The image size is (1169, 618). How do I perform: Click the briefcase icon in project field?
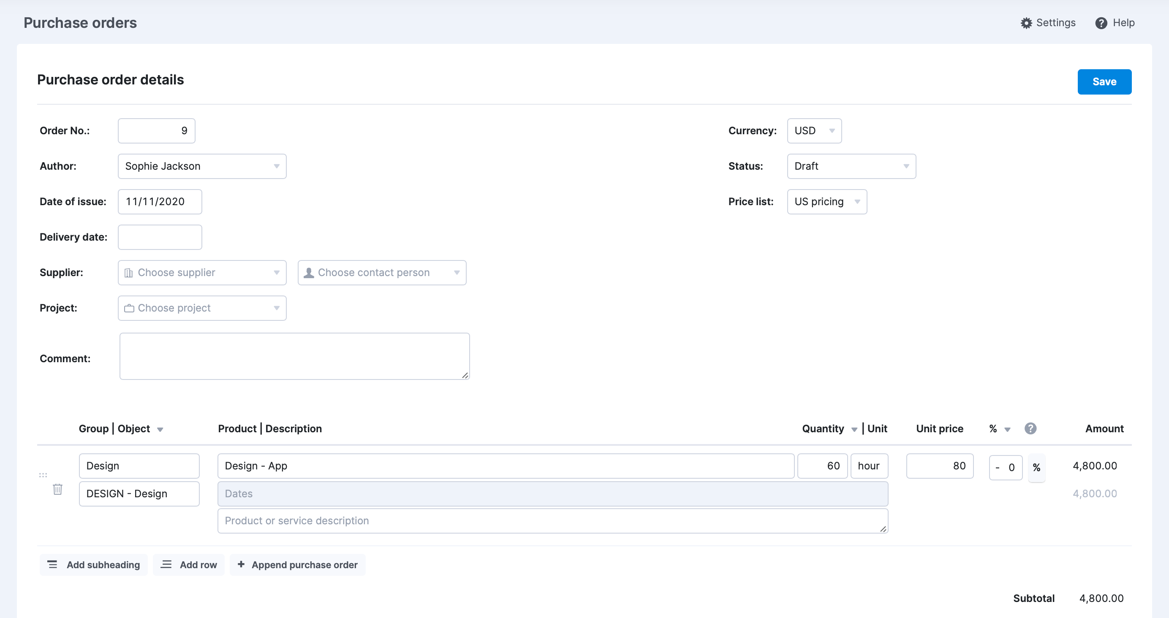coord(129,308)
